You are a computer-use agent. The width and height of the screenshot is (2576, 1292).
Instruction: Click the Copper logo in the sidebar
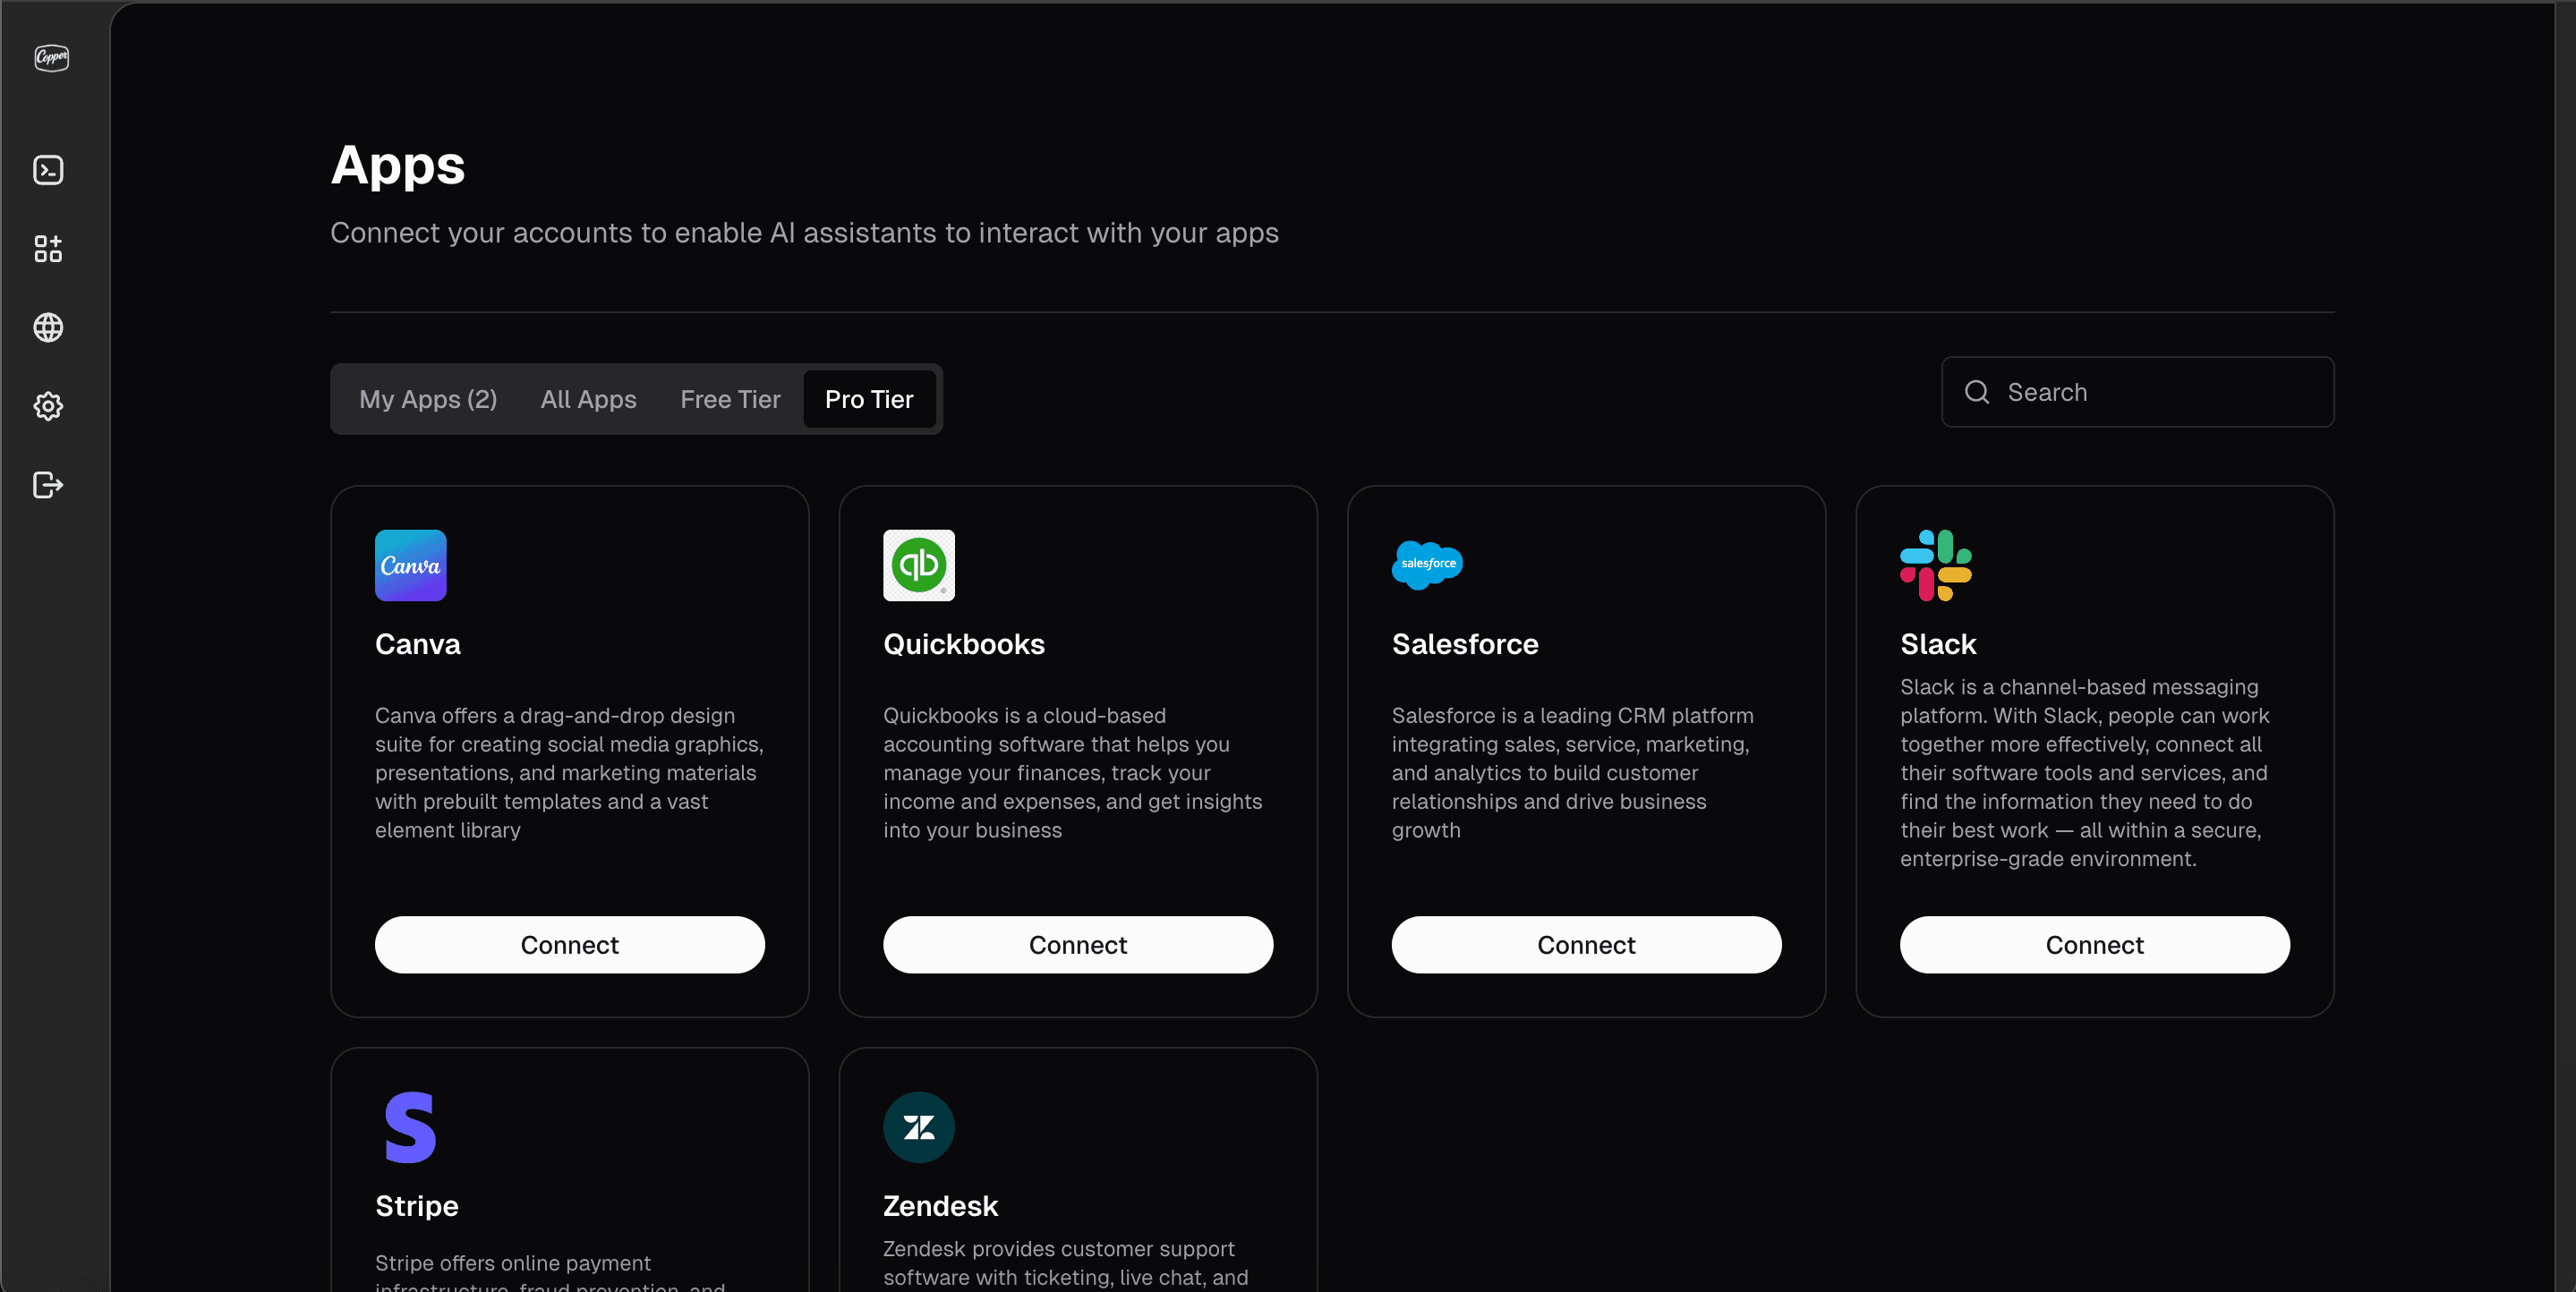click(50, 57)
